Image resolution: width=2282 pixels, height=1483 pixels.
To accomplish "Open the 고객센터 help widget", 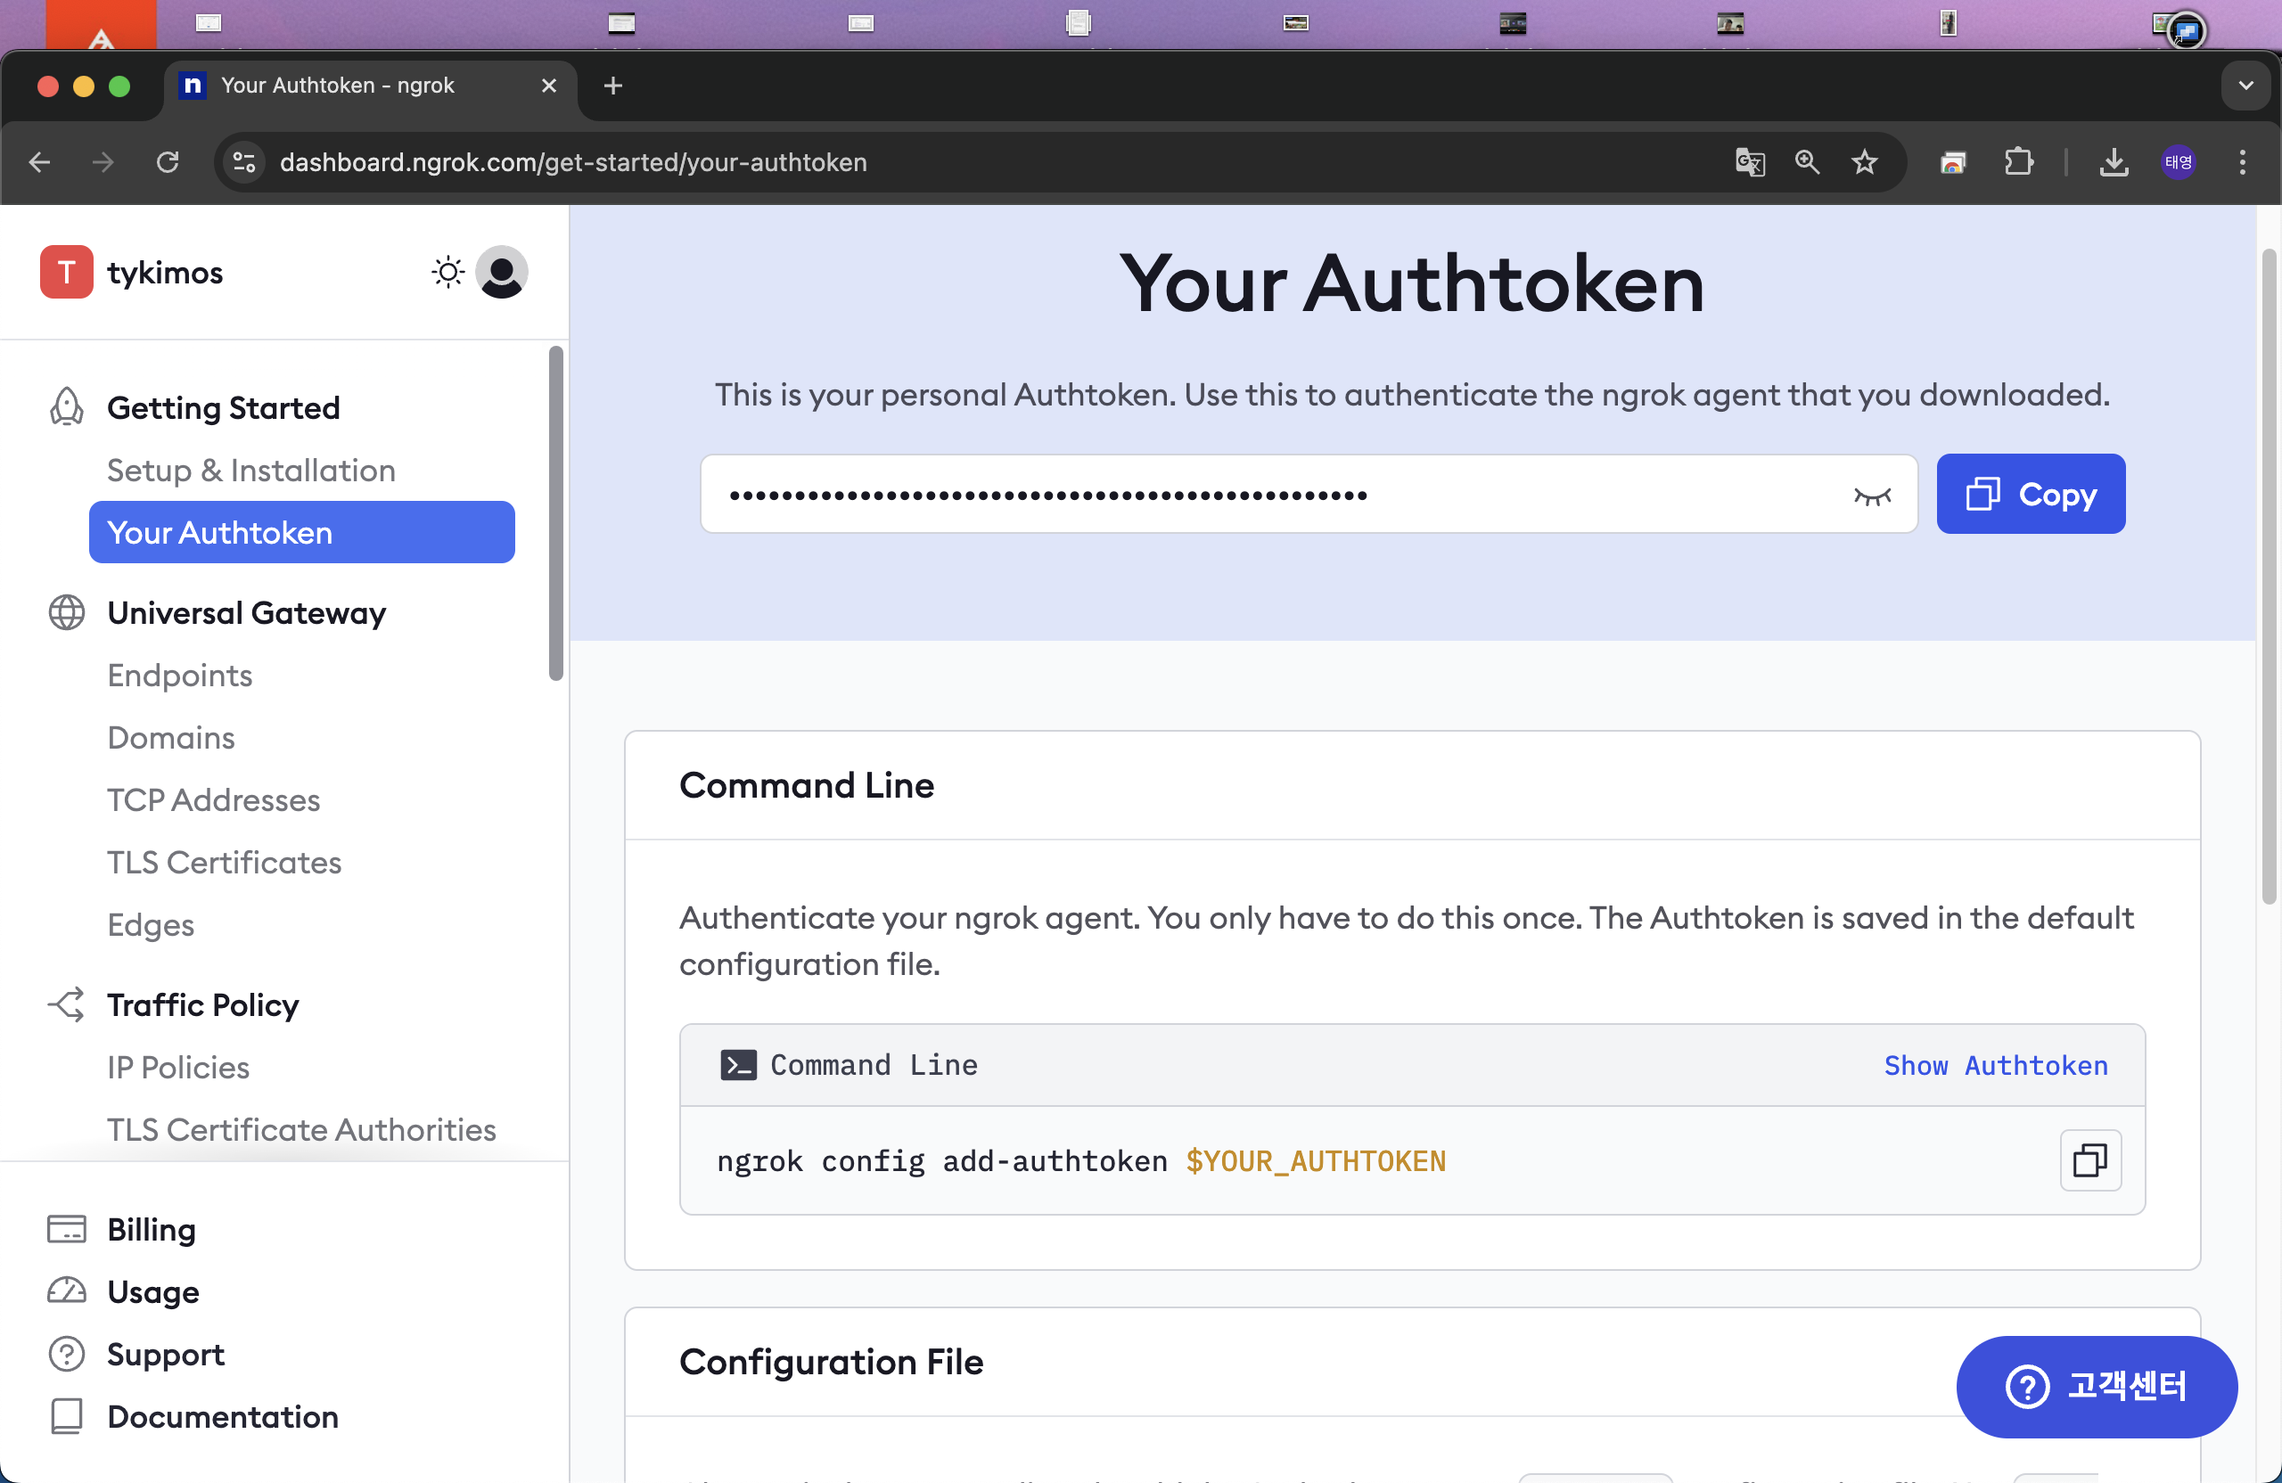I will 2097,1386.
